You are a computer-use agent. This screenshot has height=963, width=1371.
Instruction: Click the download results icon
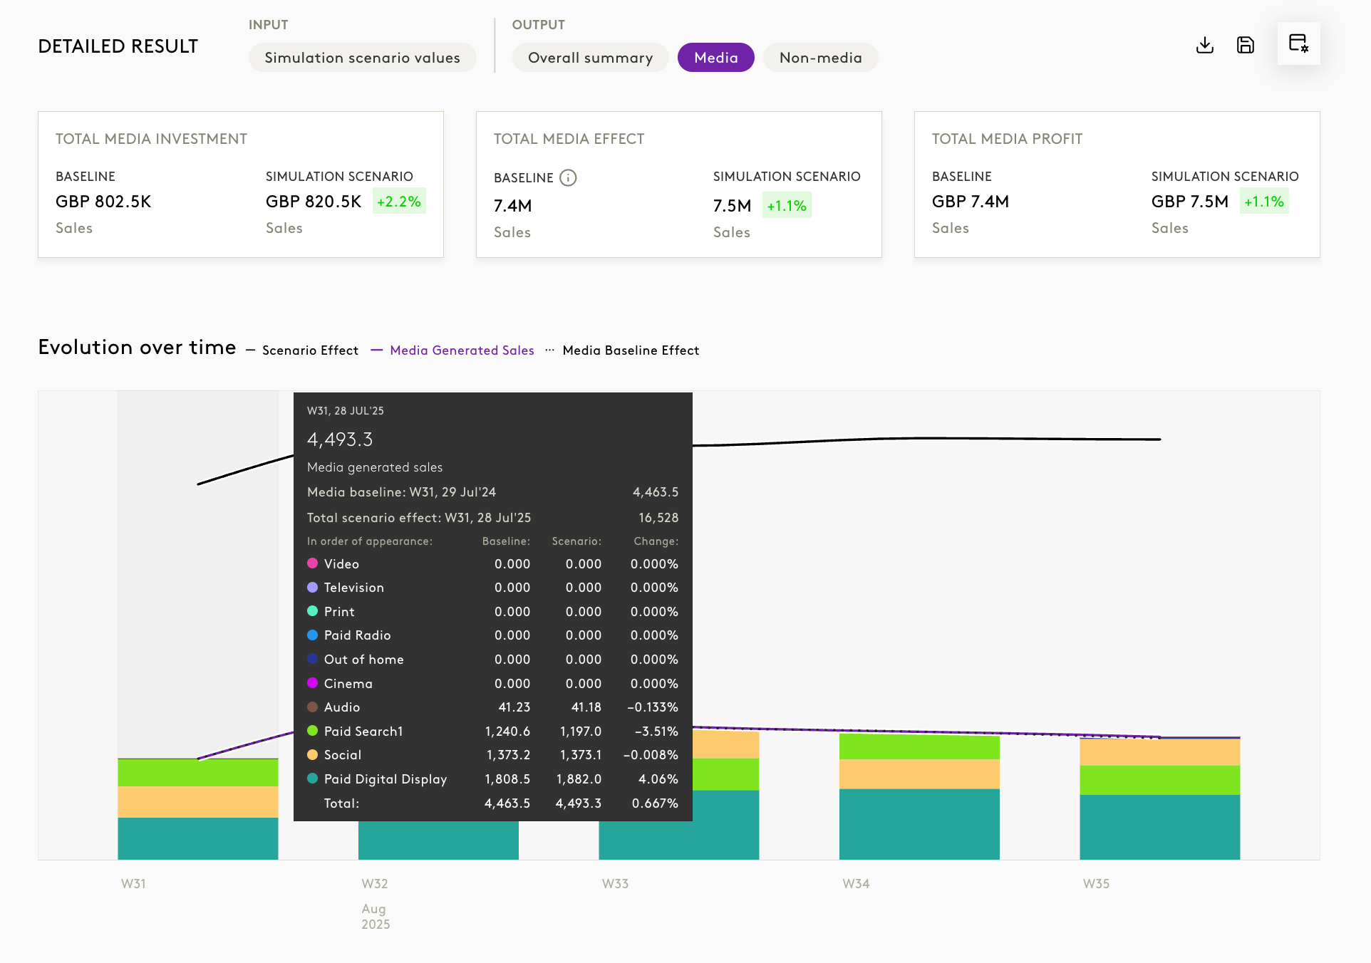1204,45
